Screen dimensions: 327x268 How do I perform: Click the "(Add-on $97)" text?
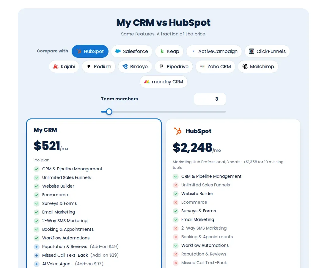click(x=89, y=264)
